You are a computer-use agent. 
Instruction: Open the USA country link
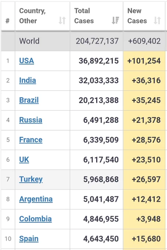(x=27, y=61)
